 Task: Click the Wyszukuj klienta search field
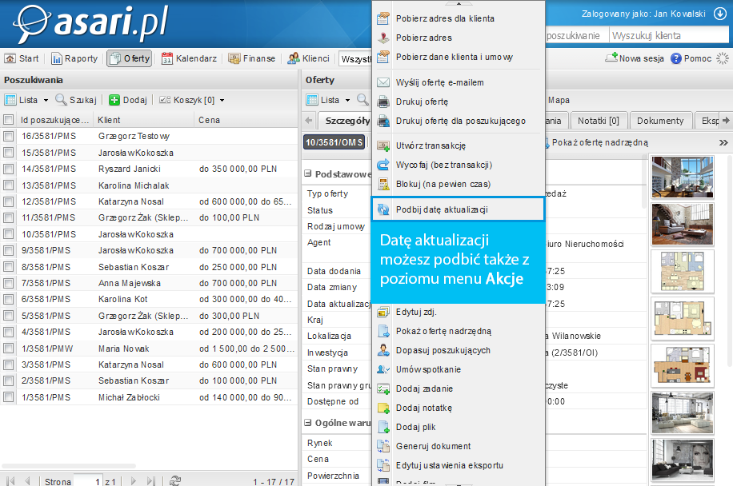669,35
